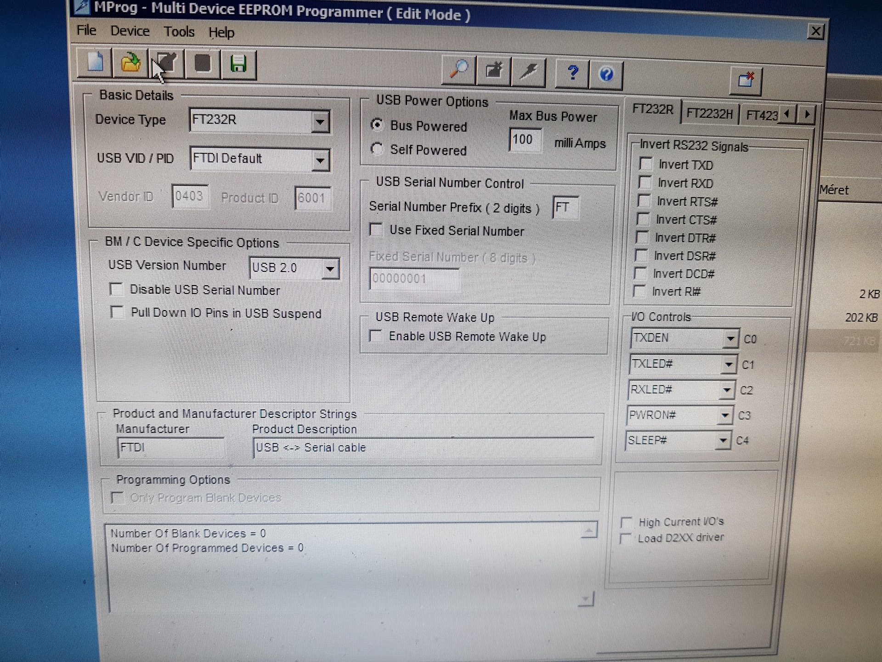This screenshot has width=882, height=662.
Task: Enable USB Remote Wake Up checkbox
Action: [x=376, y=336]
